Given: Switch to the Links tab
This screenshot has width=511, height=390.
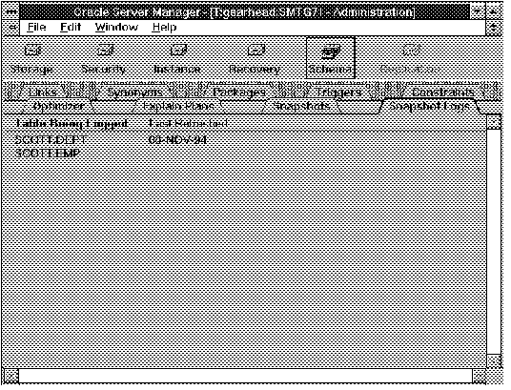Looking at the screenshot, I should point(43,92).
